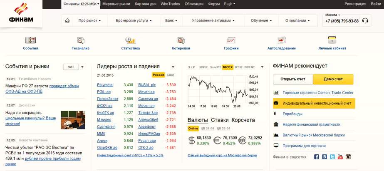384x171 pixels.
Task: Click bank icon beside Неделя финансовой грамотности
Action: (276, 124)
